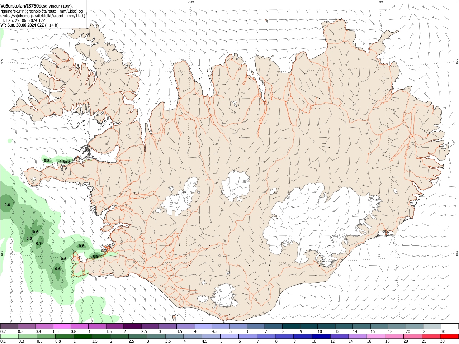This screenshot has height=344, width=459.
Task: Click 'slydda/snjókoma' line in map header
Action: (43, 16)
